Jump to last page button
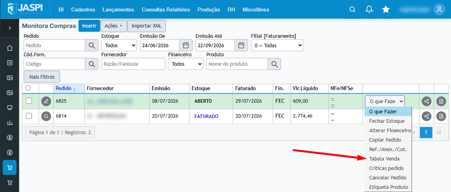Image resolution: width=451 pixels, height=192 pixels. pyautogui.click(x=439, y=132)
